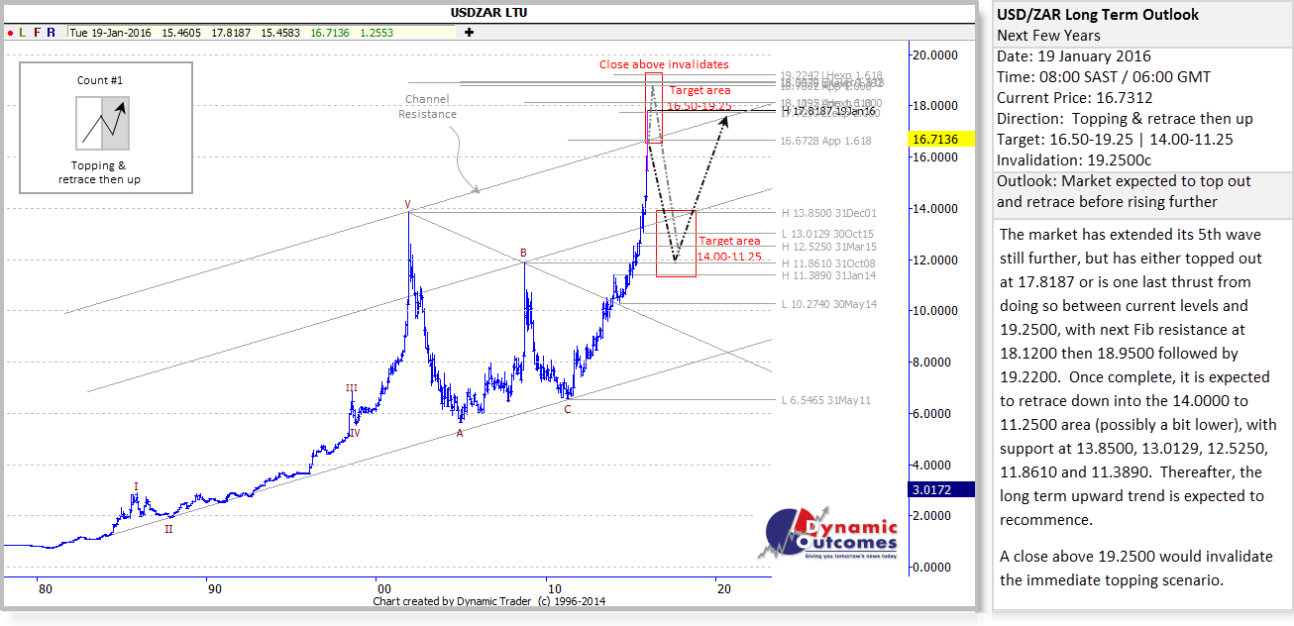Click the 'Invalidation: 19.2500c' line

pyautogui.click(x=1074, y=160)
